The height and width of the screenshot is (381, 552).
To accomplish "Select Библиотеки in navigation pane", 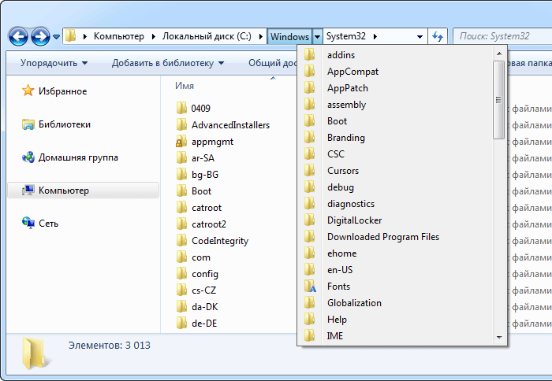I will pyautogui.click(x=56, y=124).
